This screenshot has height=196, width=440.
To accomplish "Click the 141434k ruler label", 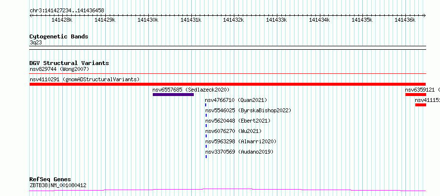I will point(319,20).
